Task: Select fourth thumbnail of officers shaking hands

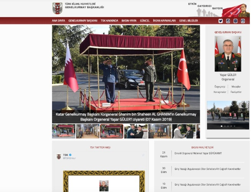Action: pos(136,131)
